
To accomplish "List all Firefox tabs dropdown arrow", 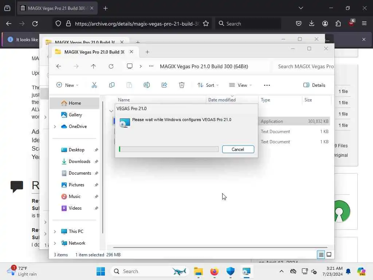I will coord(301,8).
